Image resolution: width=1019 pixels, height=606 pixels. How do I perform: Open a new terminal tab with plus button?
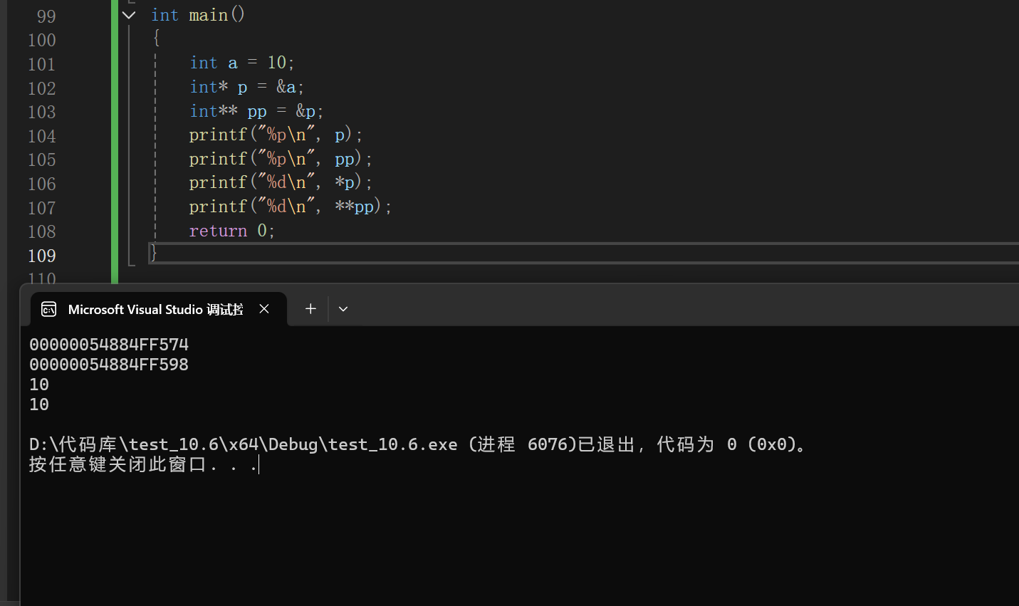(310, 308)
